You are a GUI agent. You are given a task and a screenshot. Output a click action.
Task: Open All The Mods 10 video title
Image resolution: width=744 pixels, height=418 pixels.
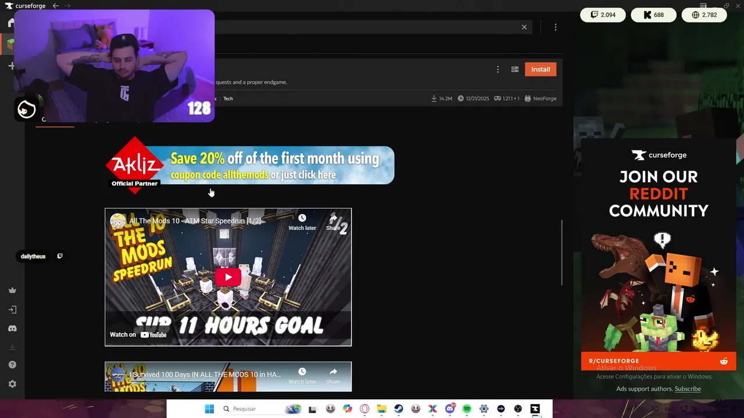pos(195,221)
